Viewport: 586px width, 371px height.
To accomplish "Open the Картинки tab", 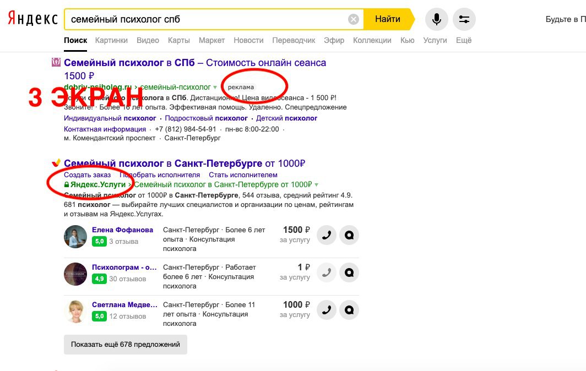I will tap(111, 40).
